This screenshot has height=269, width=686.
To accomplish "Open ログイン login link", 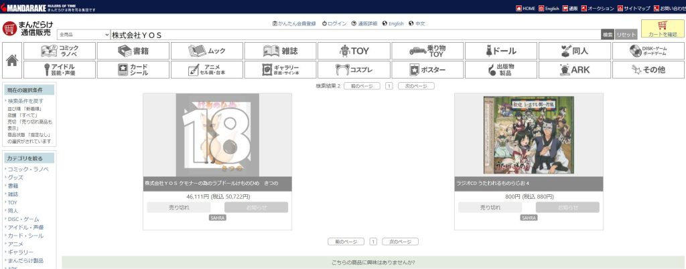I will [334, 23].
